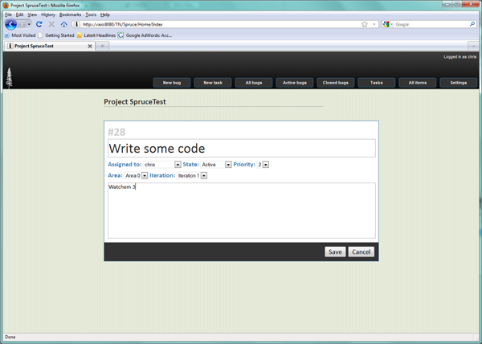
Task: Open All items view
Action: coord(418,83)
